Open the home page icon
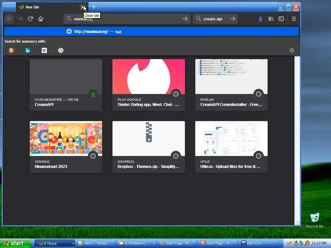331x248 pixels. (41, 19)
